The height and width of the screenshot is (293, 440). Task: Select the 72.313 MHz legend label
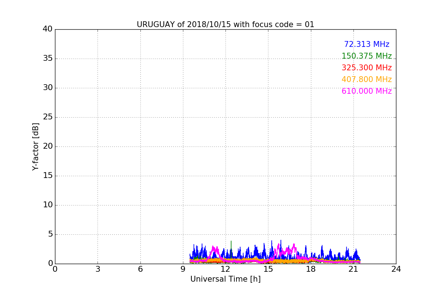coord(367,44)
